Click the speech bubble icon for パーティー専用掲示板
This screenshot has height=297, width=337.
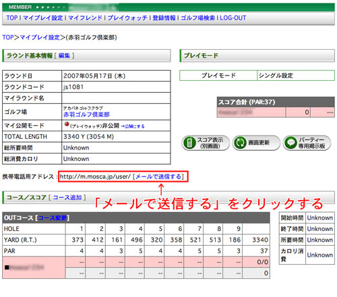point(290,143)
